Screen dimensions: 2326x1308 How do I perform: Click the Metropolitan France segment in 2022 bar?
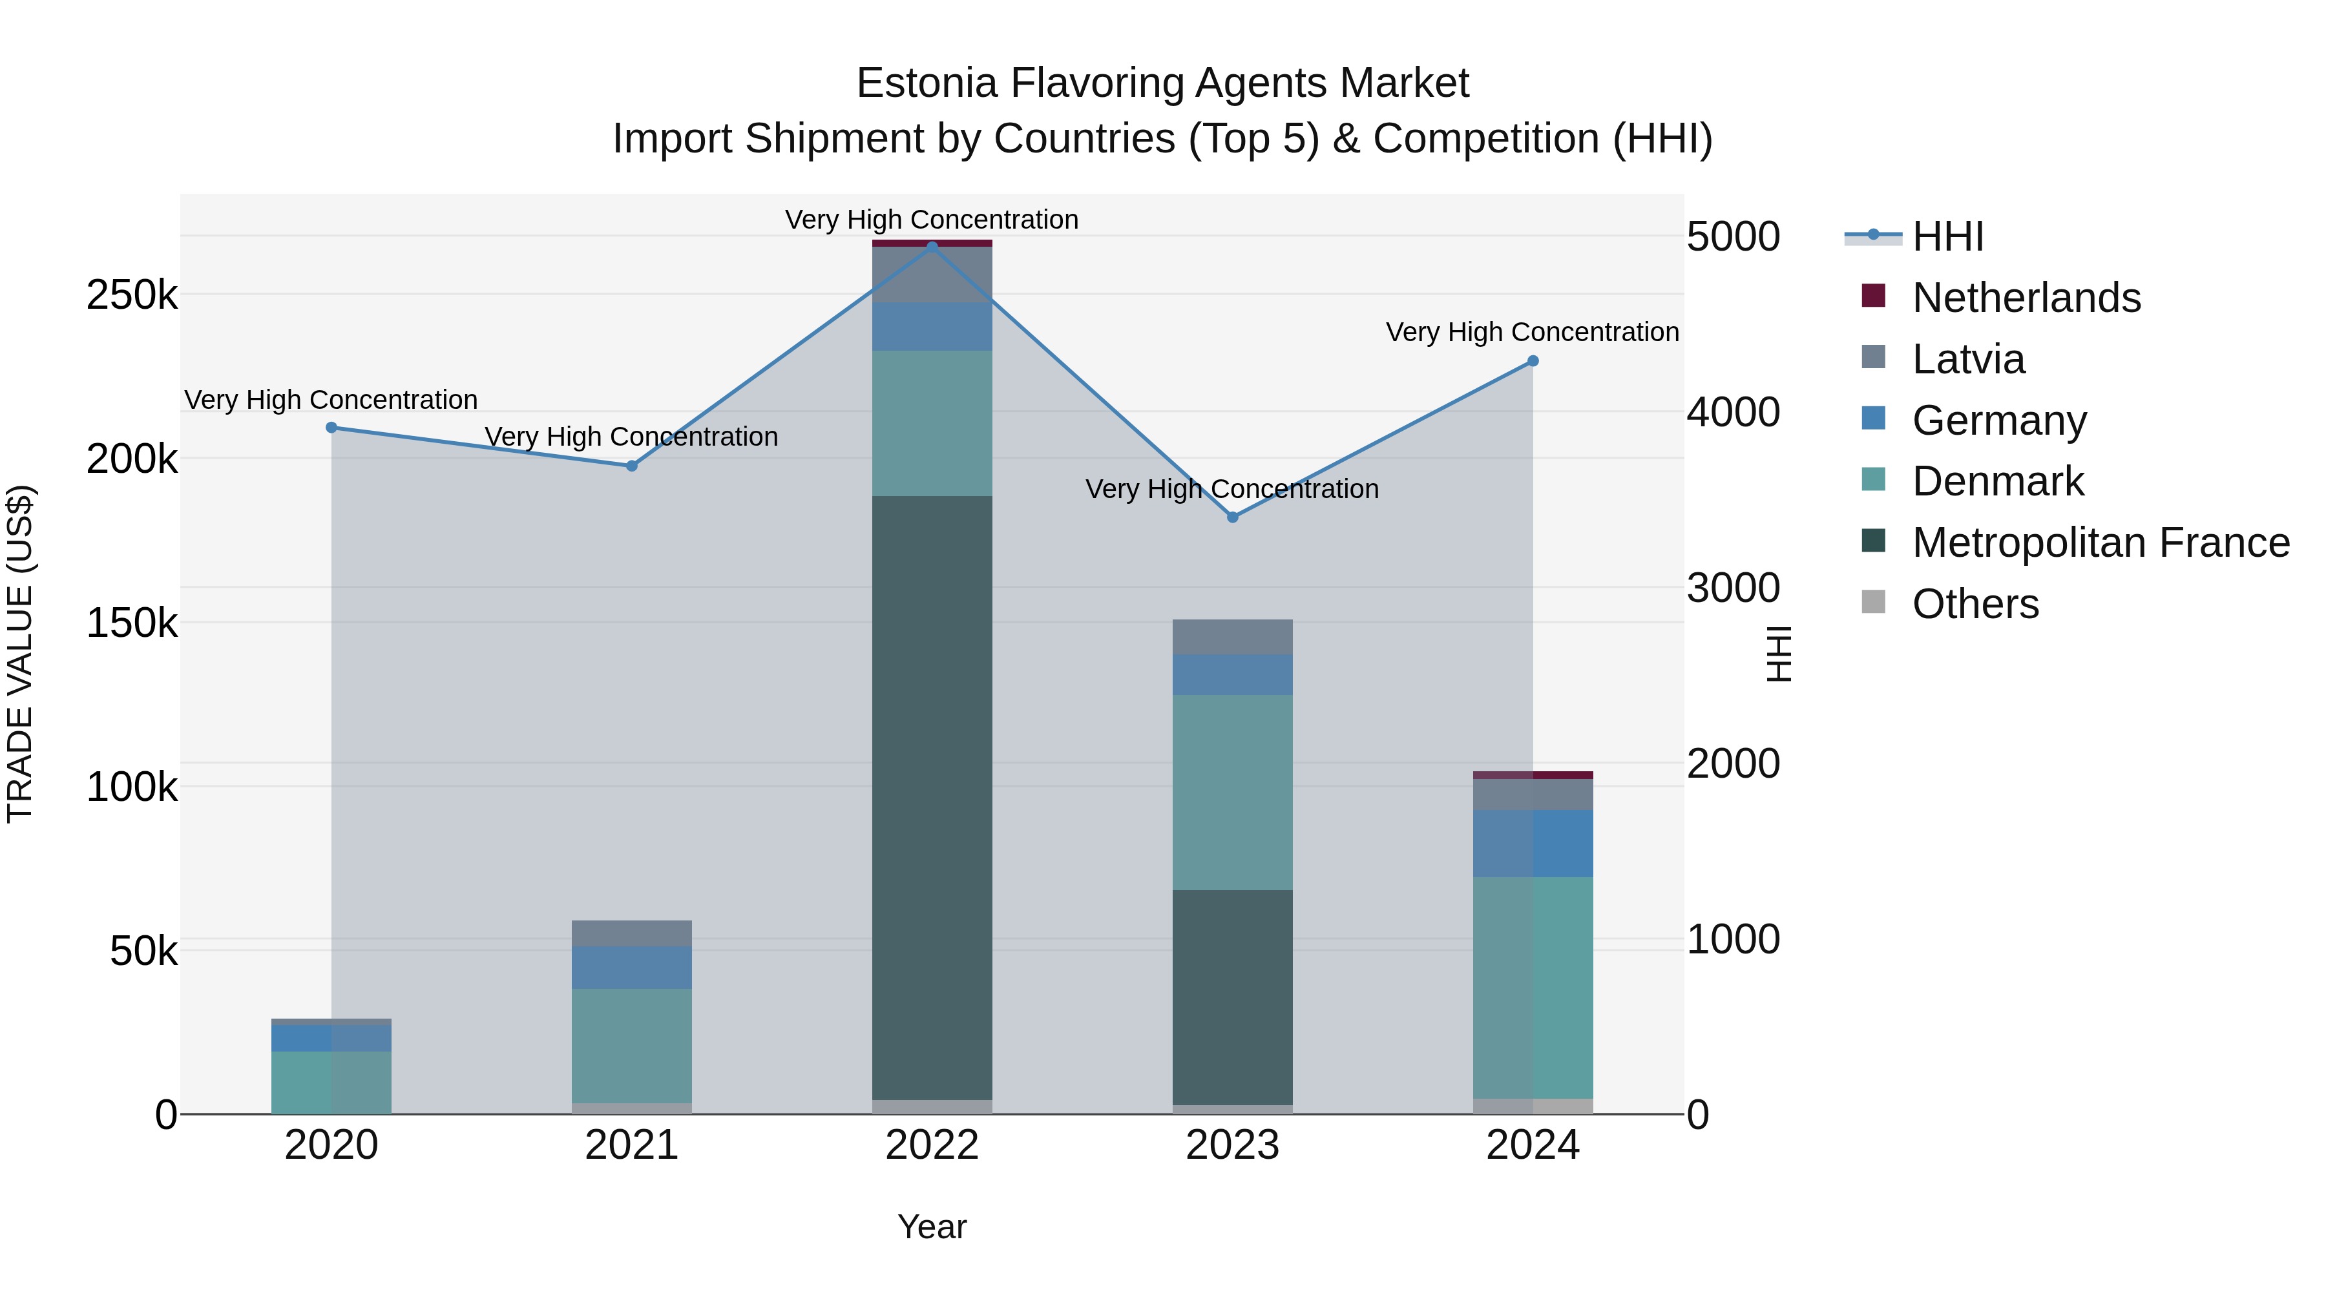(x=933, y=798)
